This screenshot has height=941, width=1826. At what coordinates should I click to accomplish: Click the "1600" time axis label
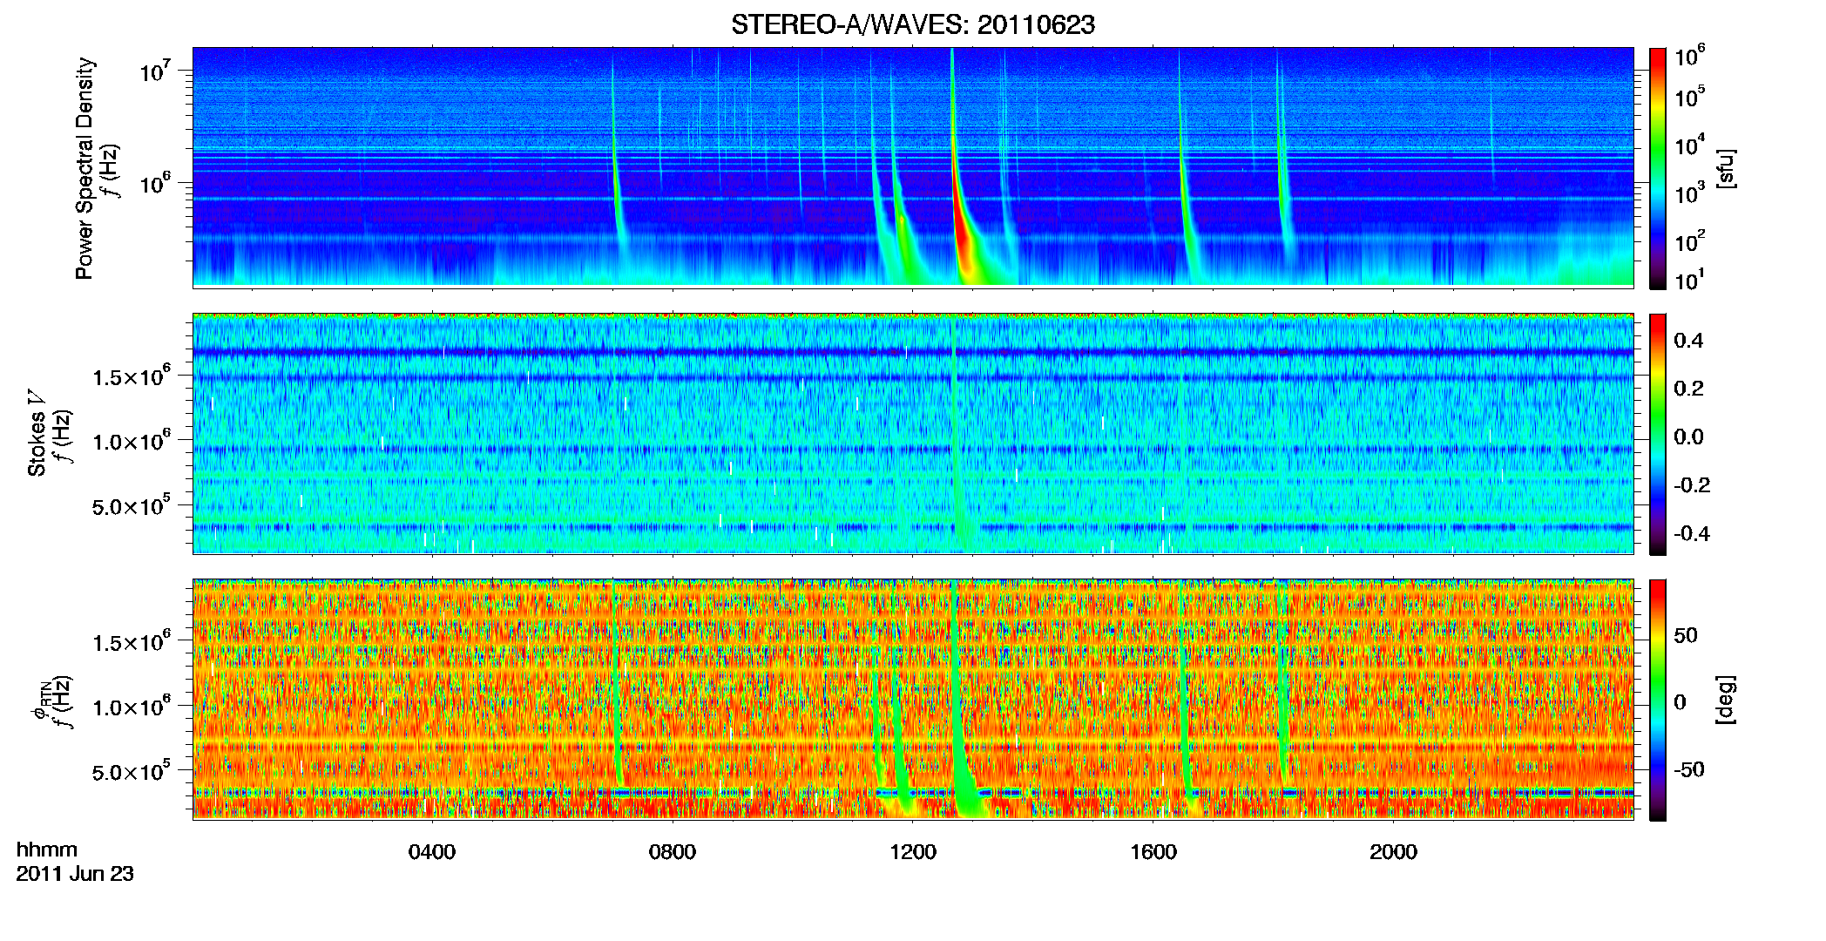point(1153,852)
